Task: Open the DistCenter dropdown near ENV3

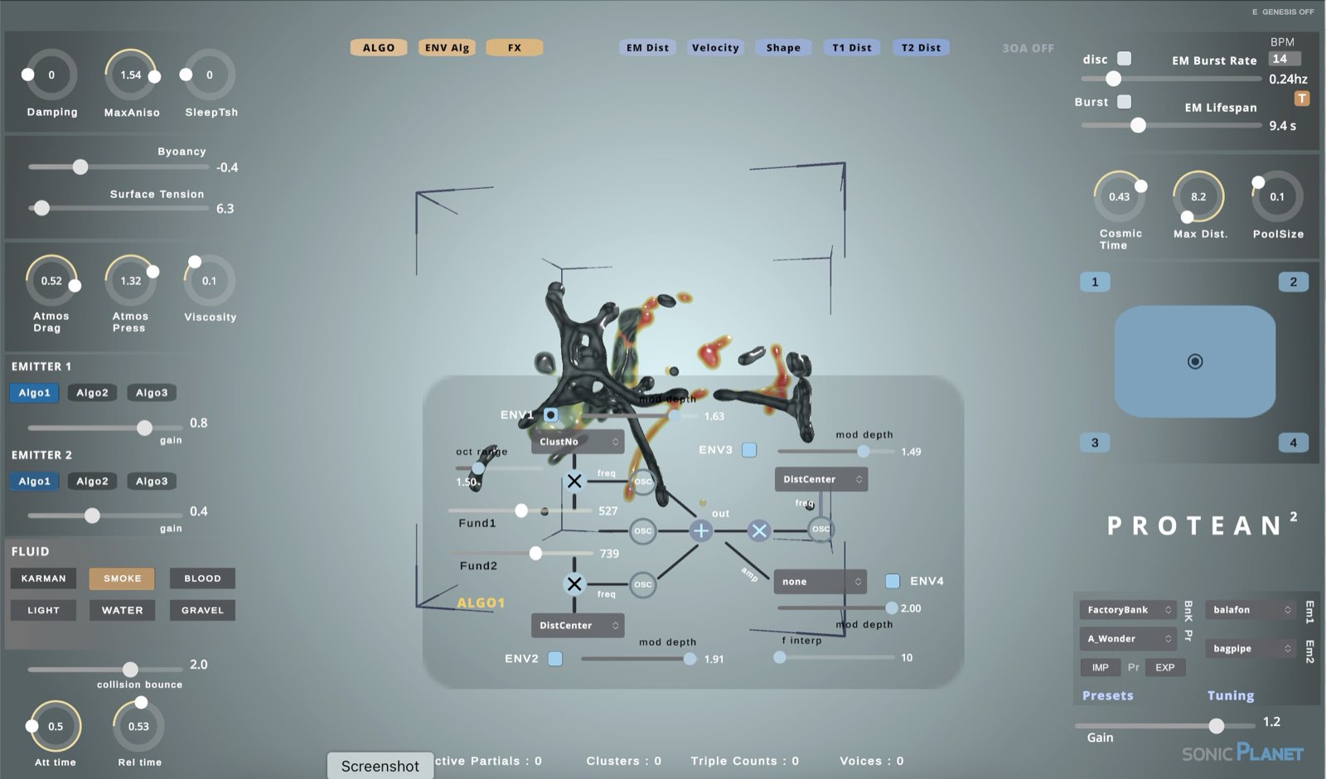Action: point(821,479)
